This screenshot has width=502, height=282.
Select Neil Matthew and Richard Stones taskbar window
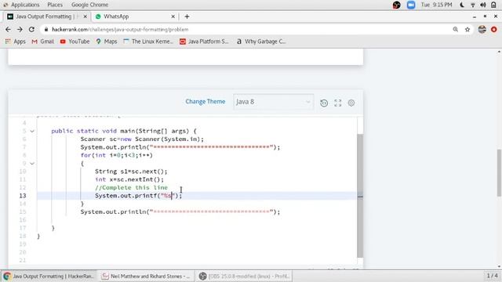click(x=146, y=277)
